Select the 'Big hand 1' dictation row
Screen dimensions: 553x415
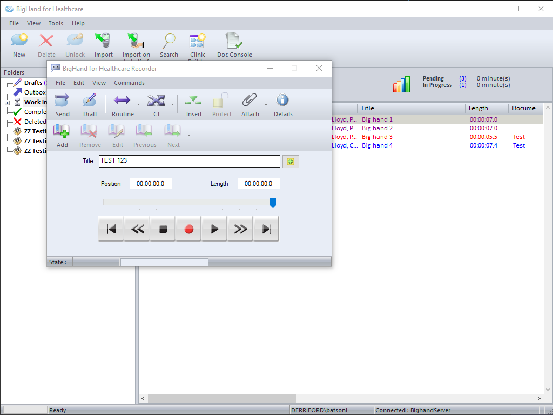pyautogui.click(x=437, y=119)
